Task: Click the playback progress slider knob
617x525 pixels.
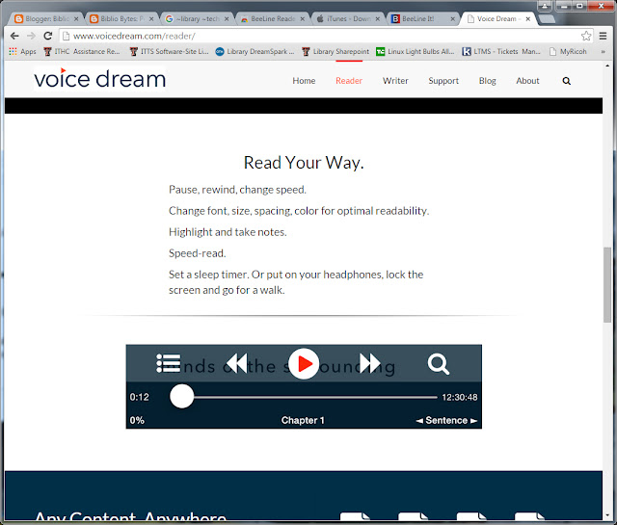Action: click(182, 397)
